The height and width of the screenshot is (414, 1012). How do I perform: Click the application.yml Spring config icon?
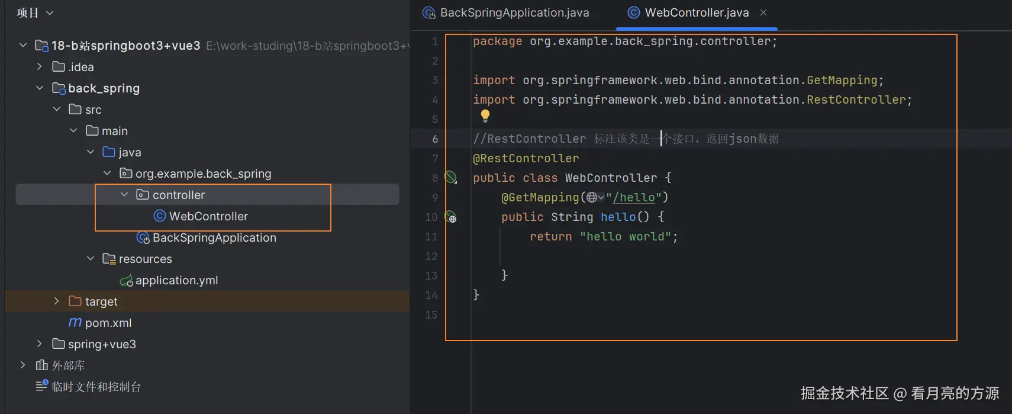126,280
